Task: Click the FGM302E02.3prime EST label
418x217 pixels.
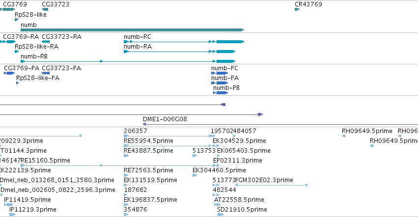Action: [264, 180]
